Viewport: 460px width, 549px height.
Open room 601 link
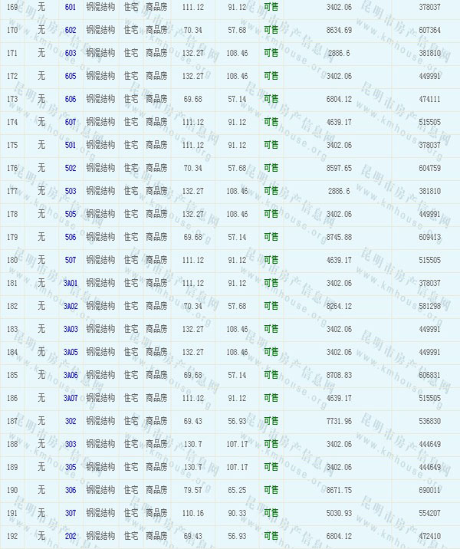coord(71,7)
